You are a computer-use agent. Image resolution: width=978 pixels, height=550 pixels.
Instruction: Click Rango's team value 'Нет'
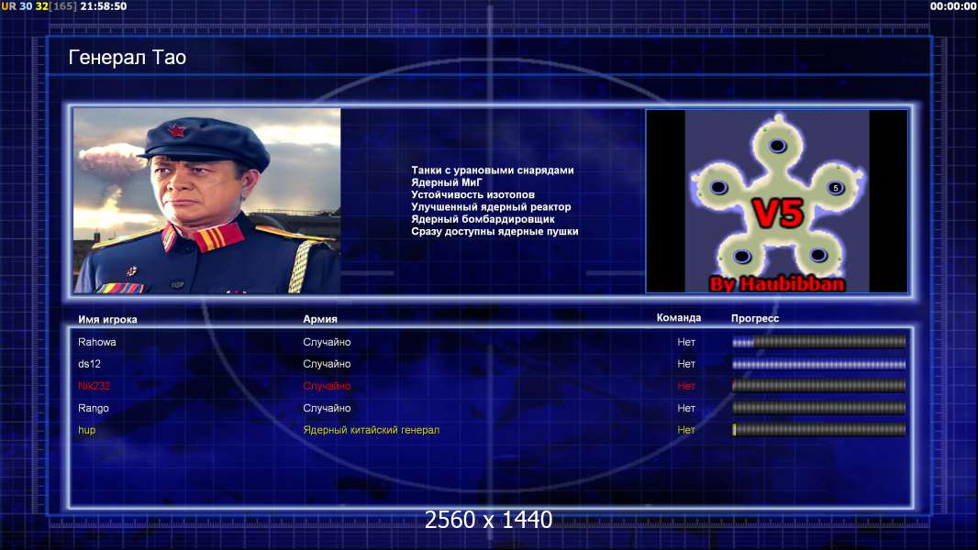686,408
